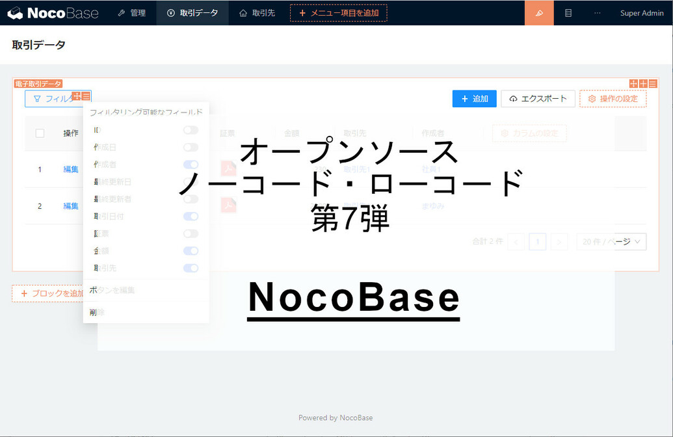Click the 合計 2 件 total count text
673x437 pixels.
pos(488,241)
